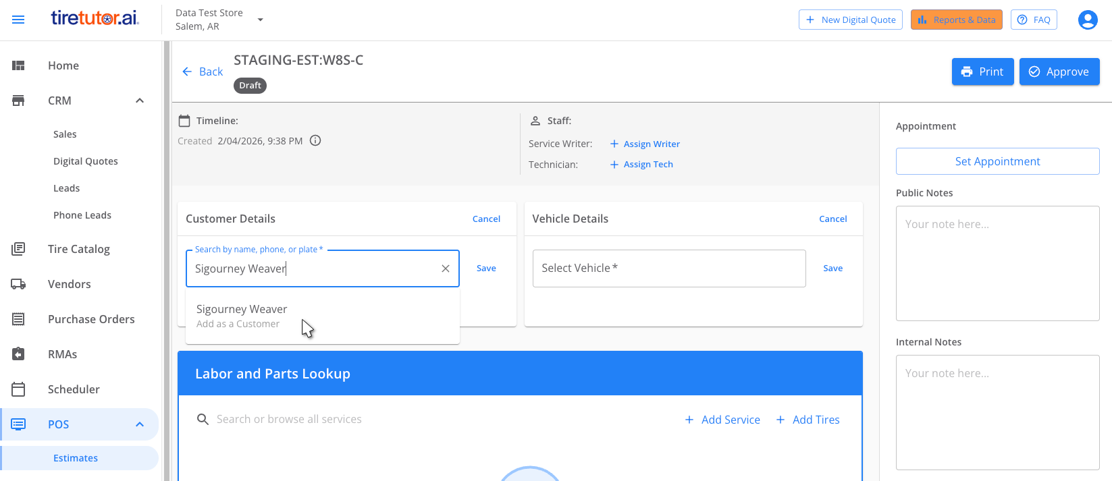Click the Staff person icon
The image size is (1112, 481).
(535, 121)
